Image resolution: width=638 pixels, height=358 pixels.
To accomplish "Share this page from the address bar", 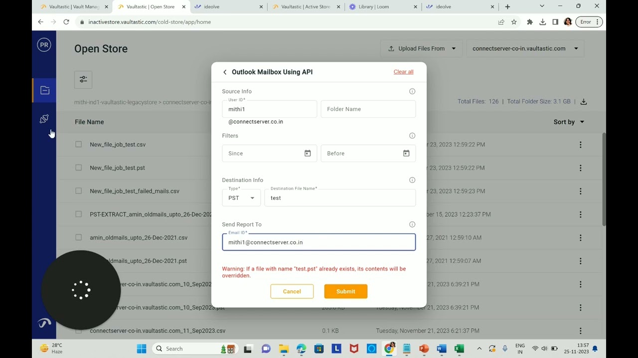I will click(501, 22).
